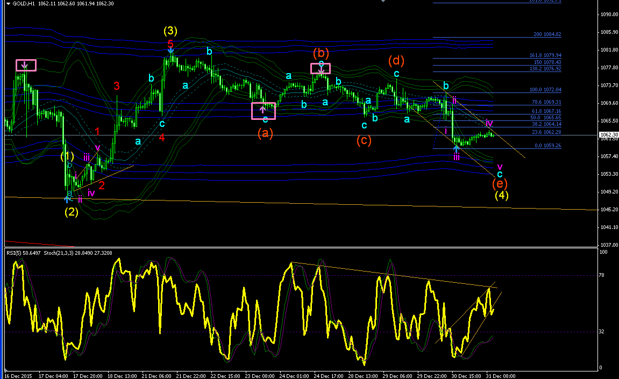Select the pink arrow box near 16 Dec high
The width and height of the screenshot is (619, 379).
click(26, 65)
